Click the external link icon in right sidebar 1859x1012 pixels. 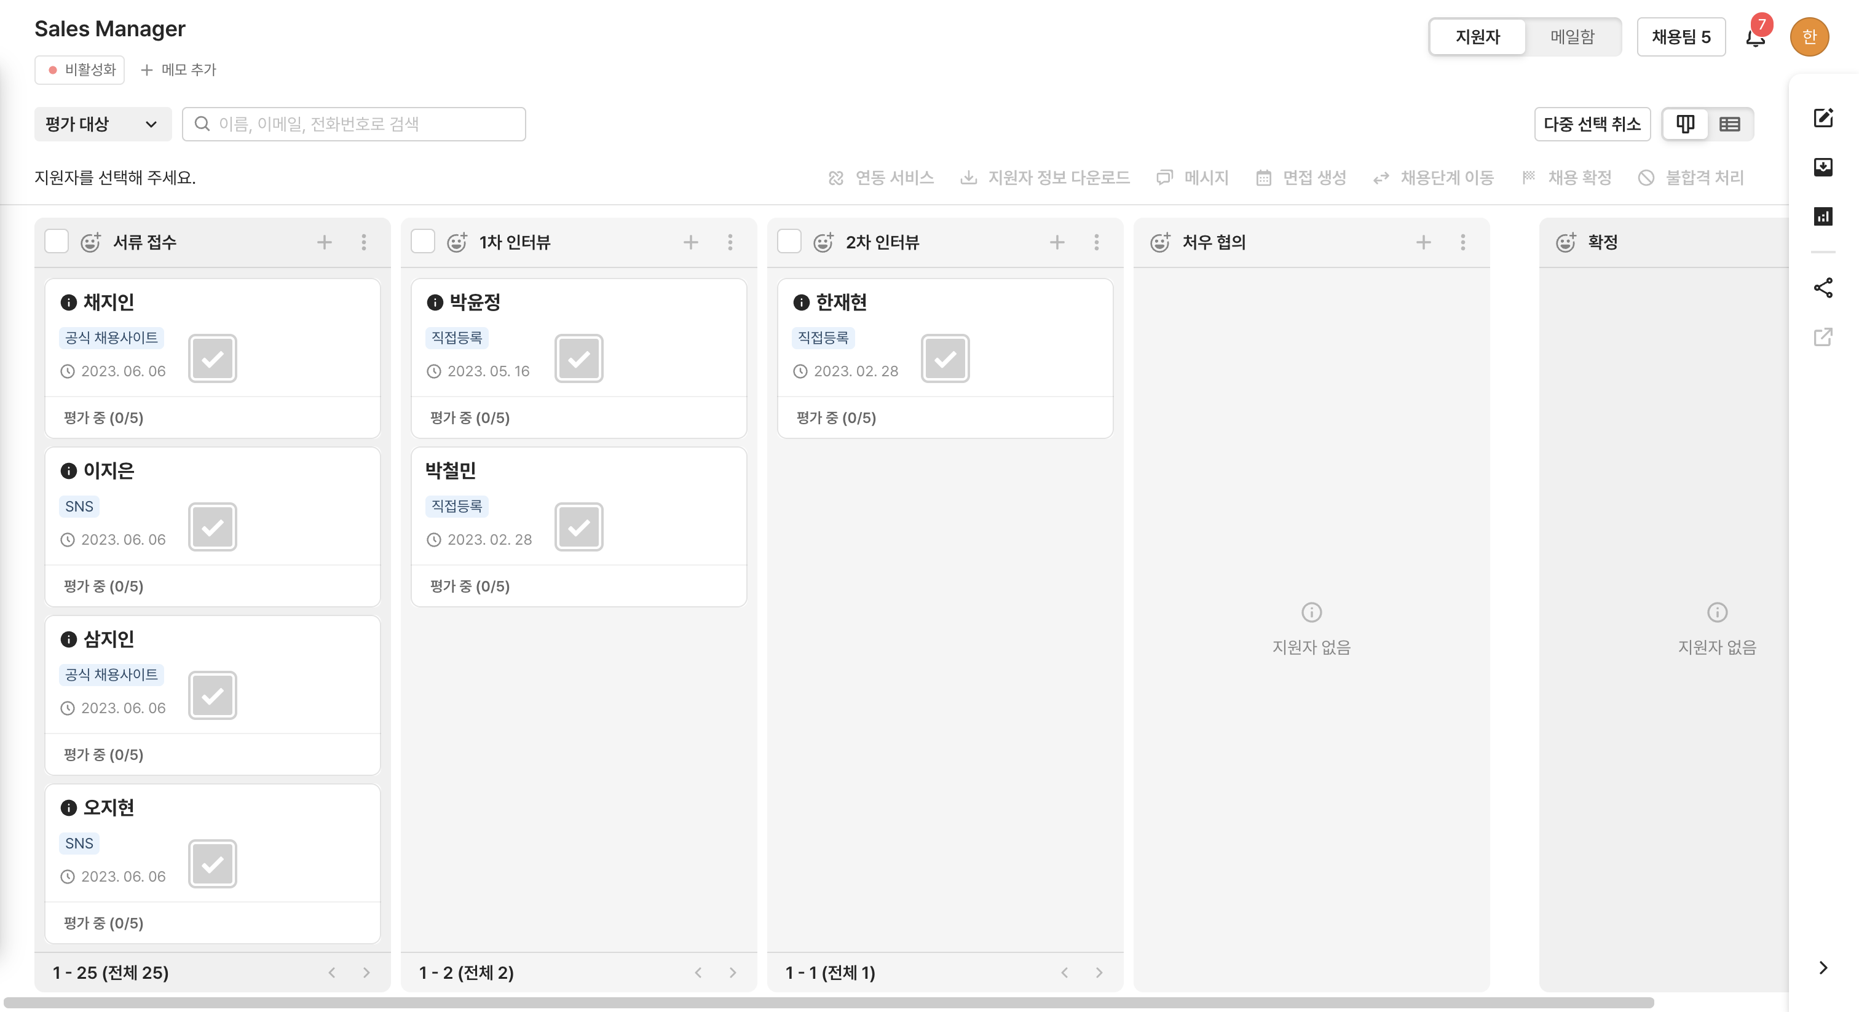1823,336
